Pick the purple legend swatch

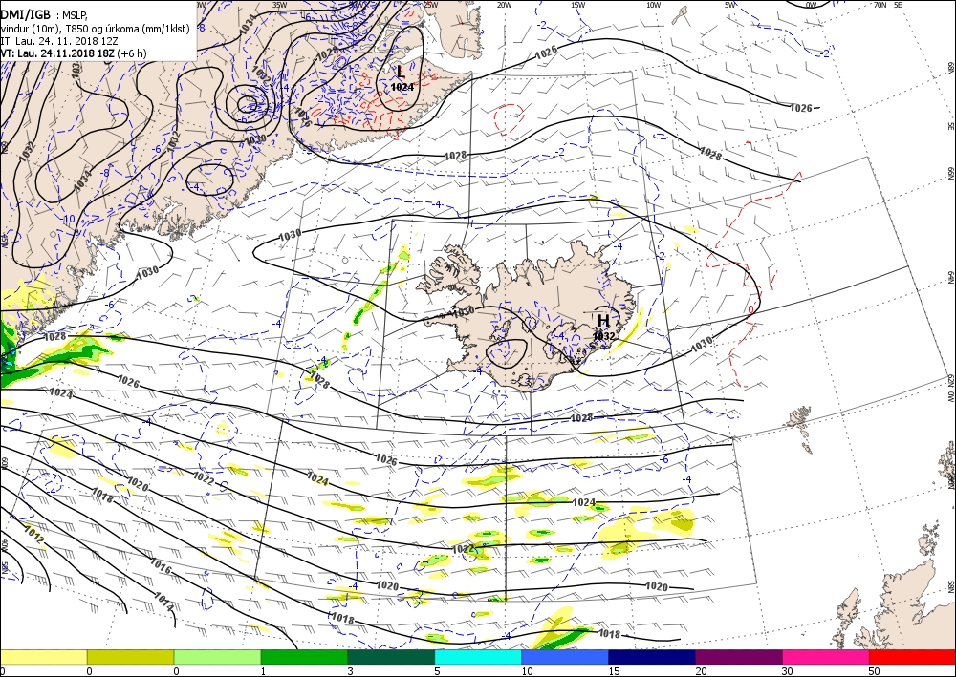point(739,657)
